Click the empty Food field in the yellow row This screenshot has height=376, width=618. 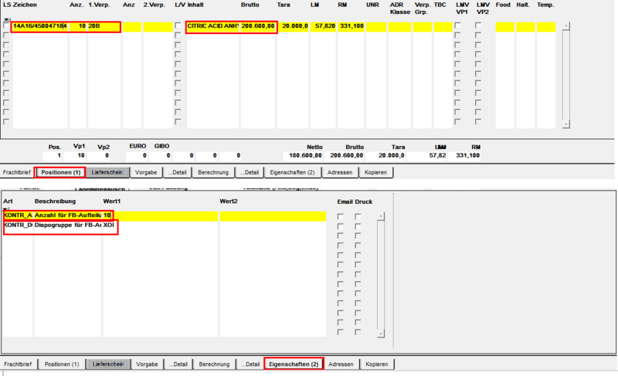[505, 27]
